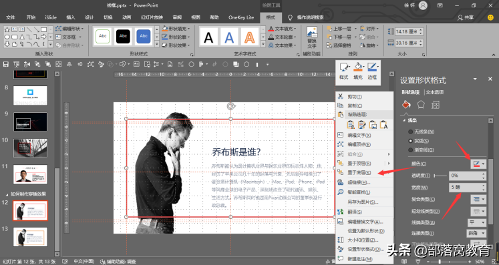
Task: Click shape height field showing 14.18 厘米
Action: [409, 31]
